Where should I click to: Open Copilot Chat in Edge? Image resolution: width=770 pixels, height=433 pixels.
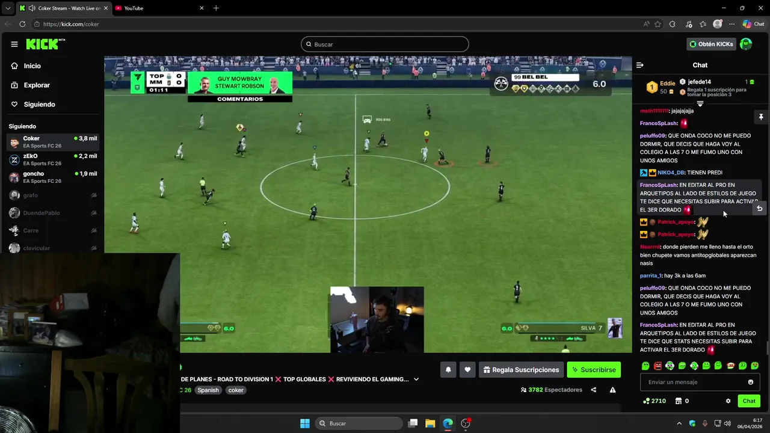pyautogui.click(x=753, y=24)
